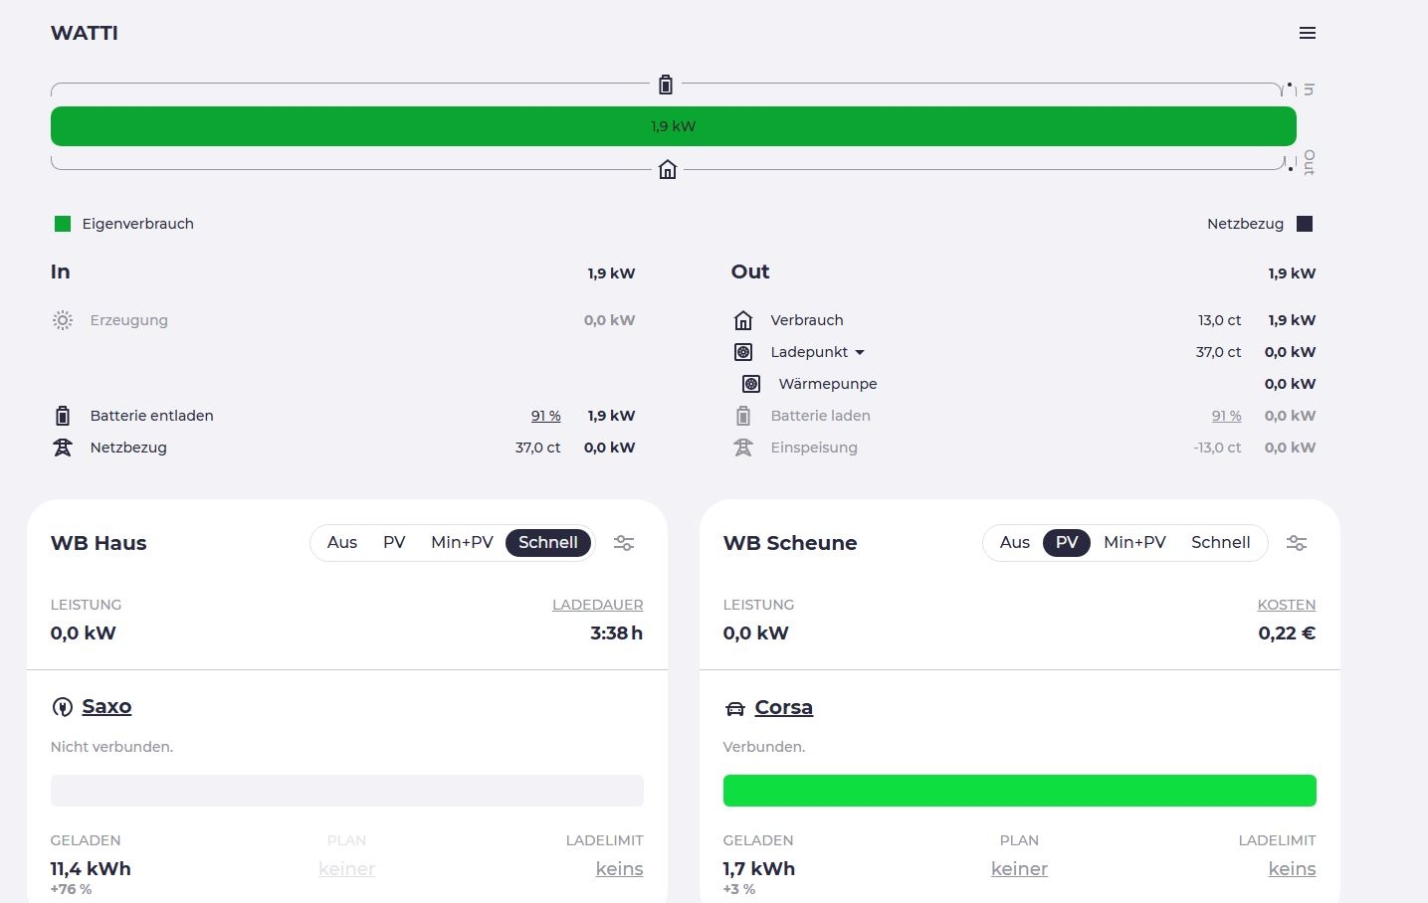Click the LADEDAUER link in WB Haus

[597, 605]
